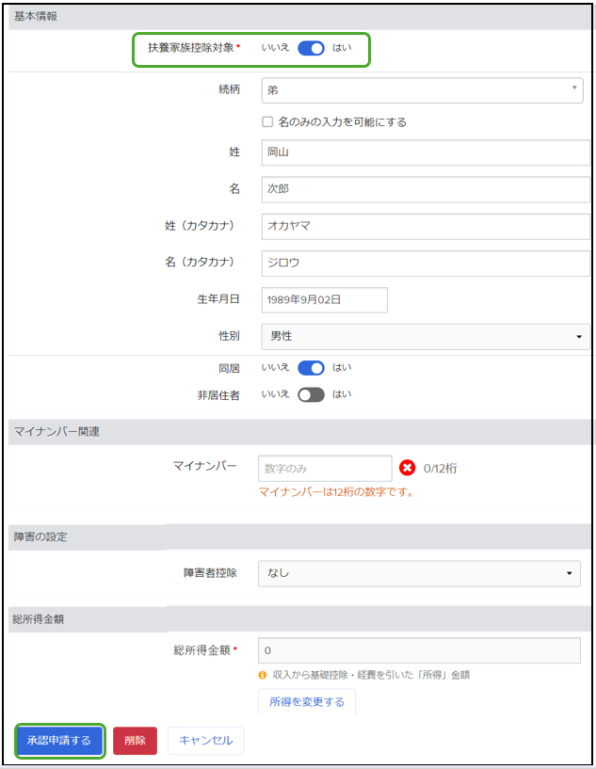This screenshot has height=769, width=596.
Task: Open the 生年月日 date field
Action: 324,299
